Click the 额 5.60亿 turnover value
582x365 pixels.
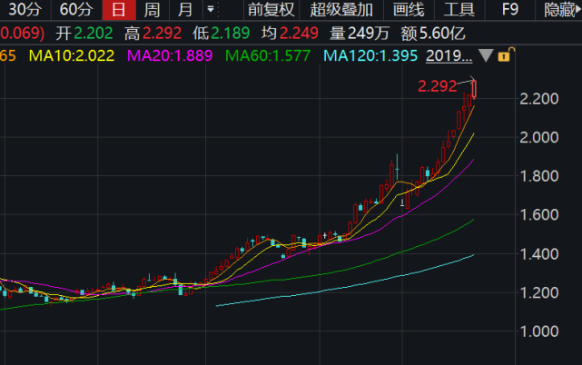point(433,34)
